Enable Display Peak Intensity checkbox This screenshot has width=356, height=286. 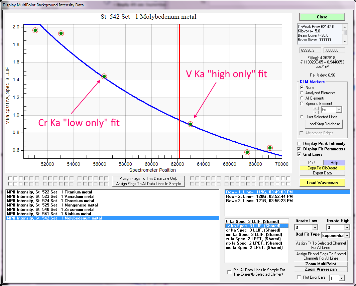(299, 144)
